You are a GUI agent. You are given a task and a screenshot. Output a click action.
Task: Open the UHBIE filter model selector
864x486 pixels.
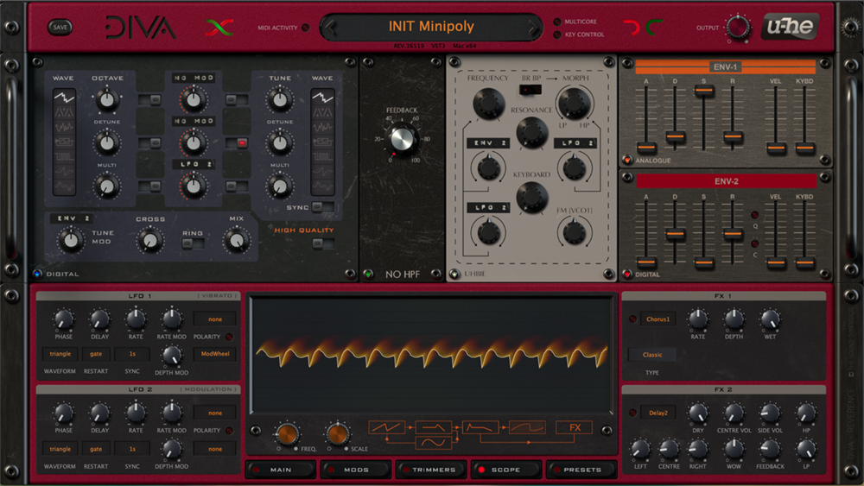(x=473, y=274)
